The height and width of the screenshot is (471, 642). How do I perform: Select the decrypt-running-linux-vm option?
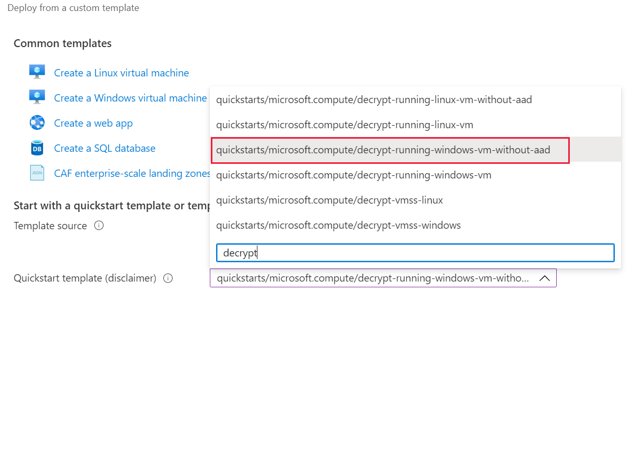[415, 125]
